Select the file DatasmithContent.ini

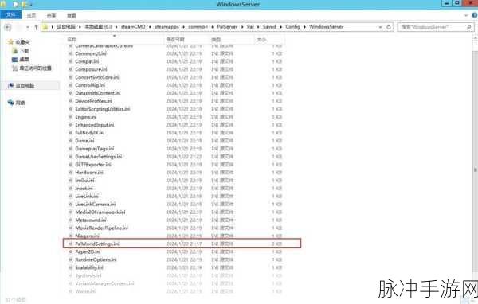[98, 93]
